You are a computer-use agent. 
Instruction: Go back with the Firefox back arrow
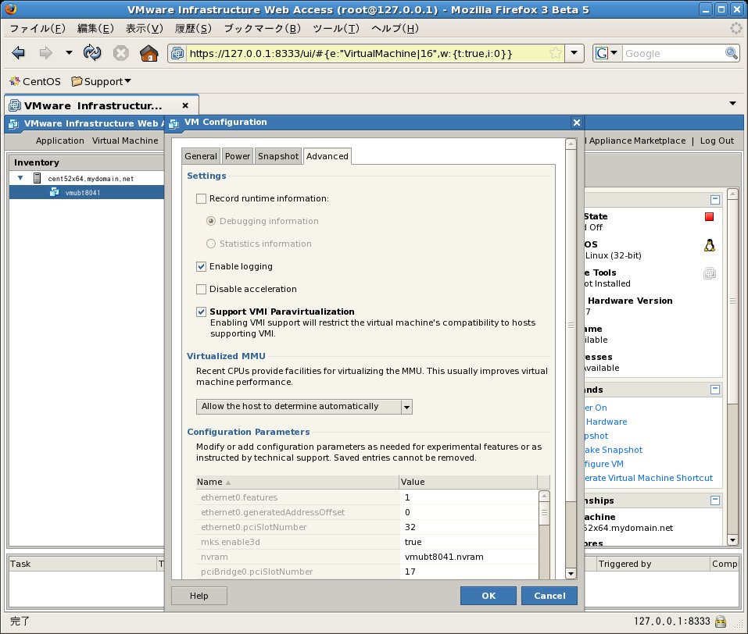pos(19,53)
